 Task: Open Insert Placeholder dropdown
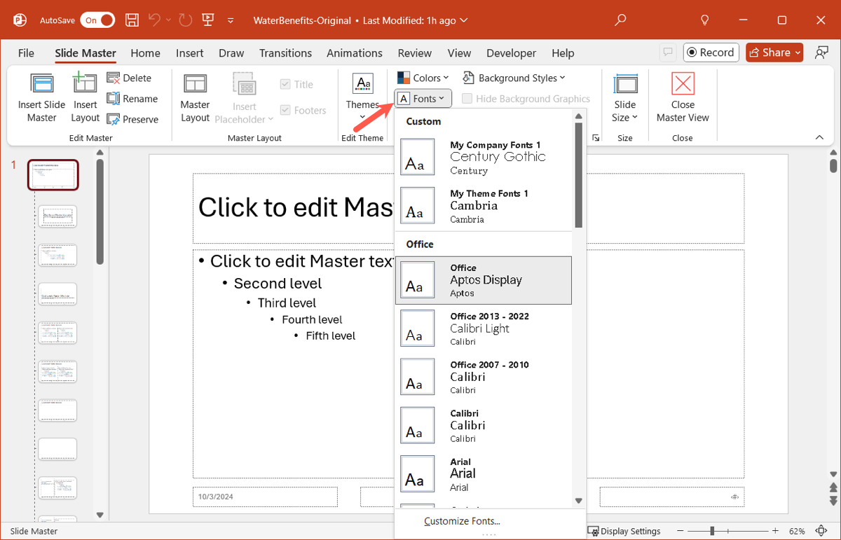pos(244,97)
